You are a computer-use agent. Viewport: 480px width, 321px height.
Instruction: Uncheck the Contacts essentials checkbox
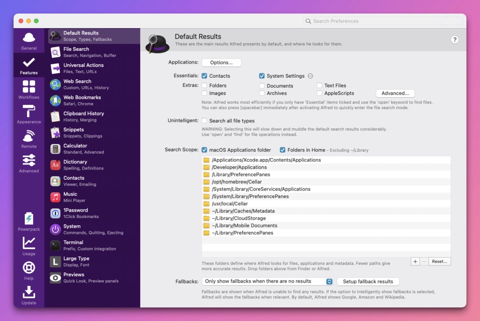coord(204,76)
